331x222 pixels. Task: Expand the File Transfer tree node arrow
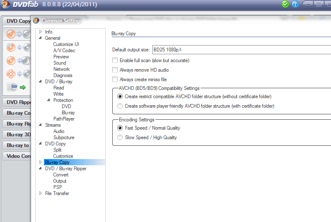click(x=41, y=193)
